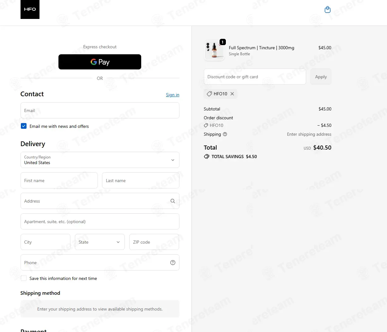Focus the Email input field
This screenshot has width=387, height=332.
[100, 110]
